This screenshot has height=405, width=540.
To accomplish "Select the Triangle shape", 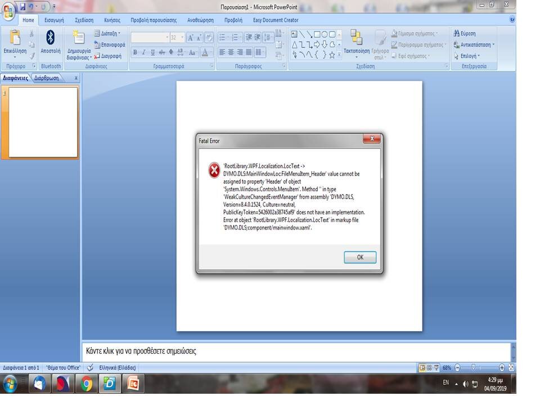I will coord(294,45).
